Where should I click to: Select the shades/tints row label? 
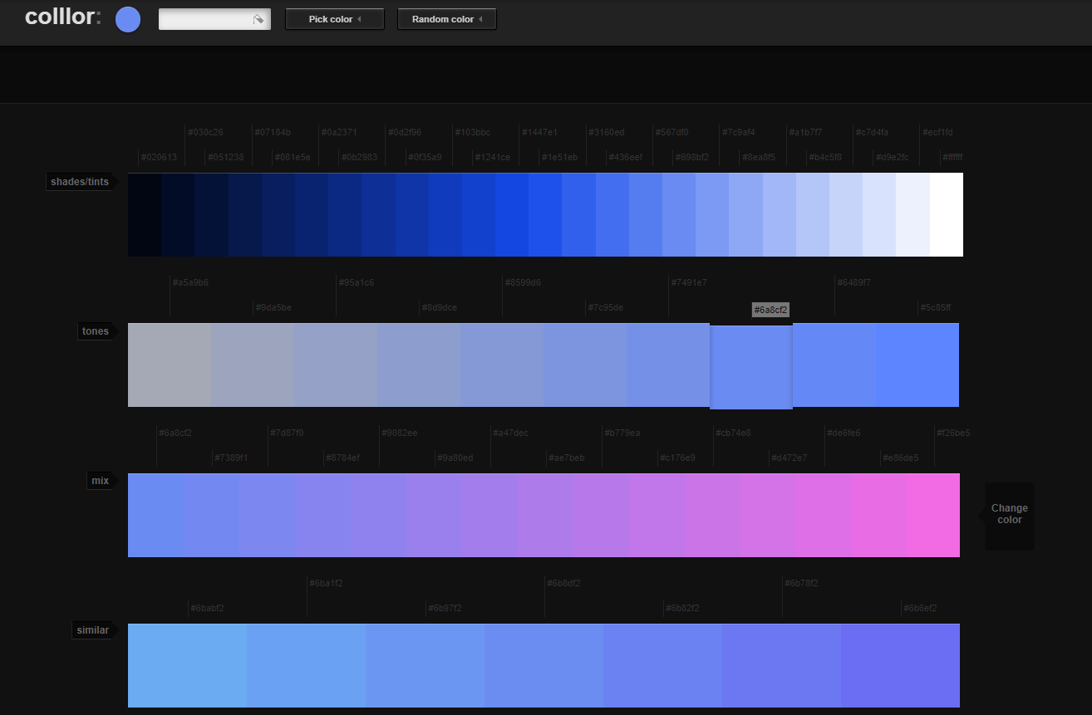(x=80, y=182)
